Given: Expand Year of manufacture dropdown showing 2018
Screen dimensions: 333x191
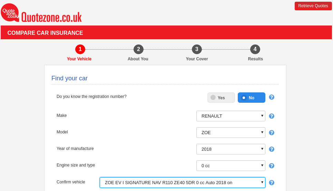Looking at the screenshot, I should (231, 149).
